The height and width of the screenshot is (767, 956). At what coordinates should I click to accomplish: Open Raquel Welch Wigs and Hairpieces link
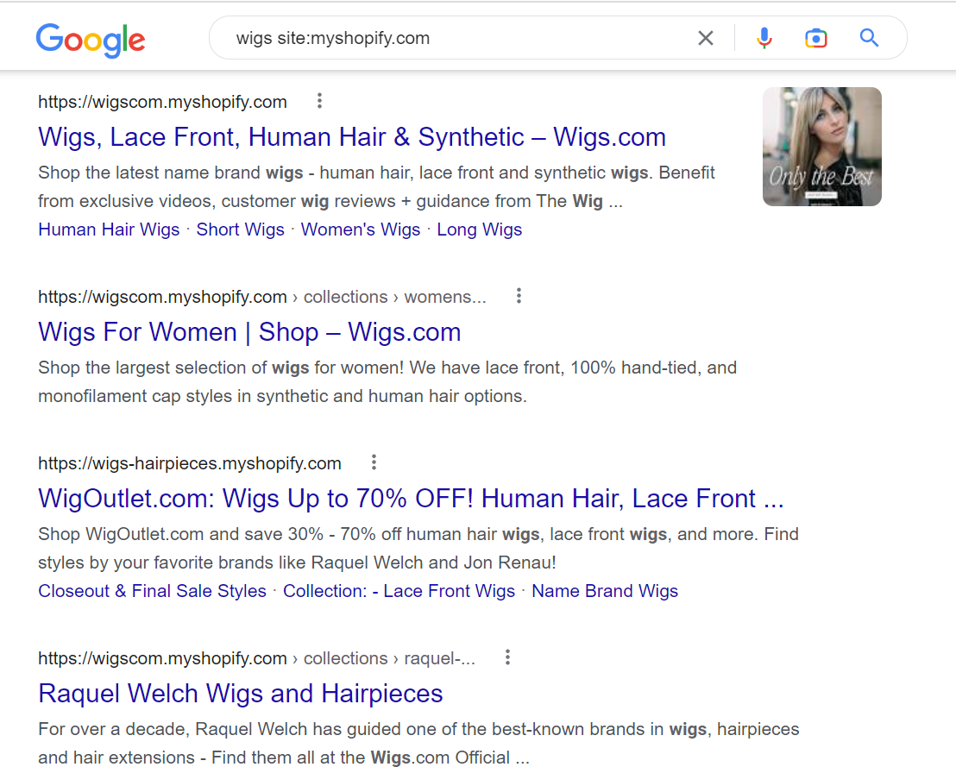click(240, 694)
